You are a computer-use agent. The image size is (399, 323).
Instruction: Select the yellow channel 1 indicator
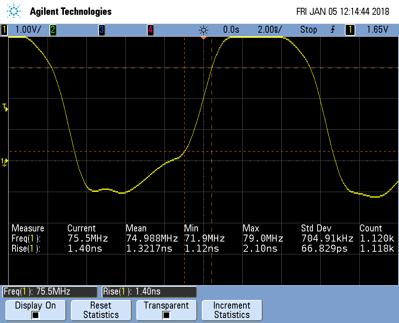click(4, 30)
